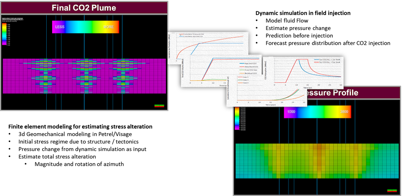Select the center CO2 plume in grid
The height and width of the screenshot is (196, 417).
tap(85, 76)
